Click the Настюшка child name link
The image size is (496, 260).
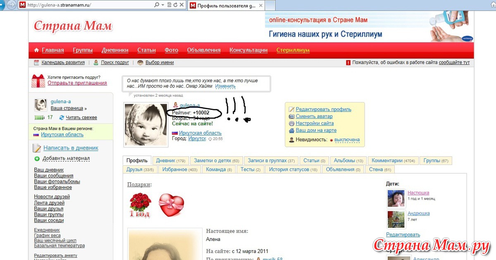click(x=418, y=193)
